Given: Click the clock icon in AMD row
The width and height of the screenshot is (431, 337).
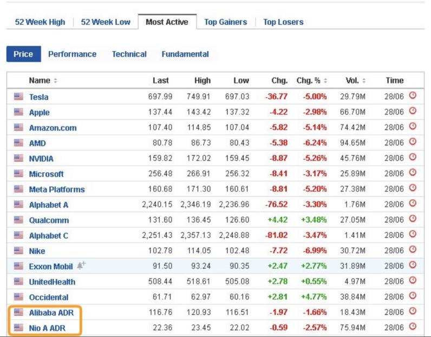Looking at the screenshot, I should click(413, 141).
